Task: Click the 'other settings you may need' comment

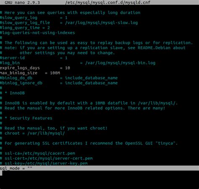Action: [x=58, y=53]
